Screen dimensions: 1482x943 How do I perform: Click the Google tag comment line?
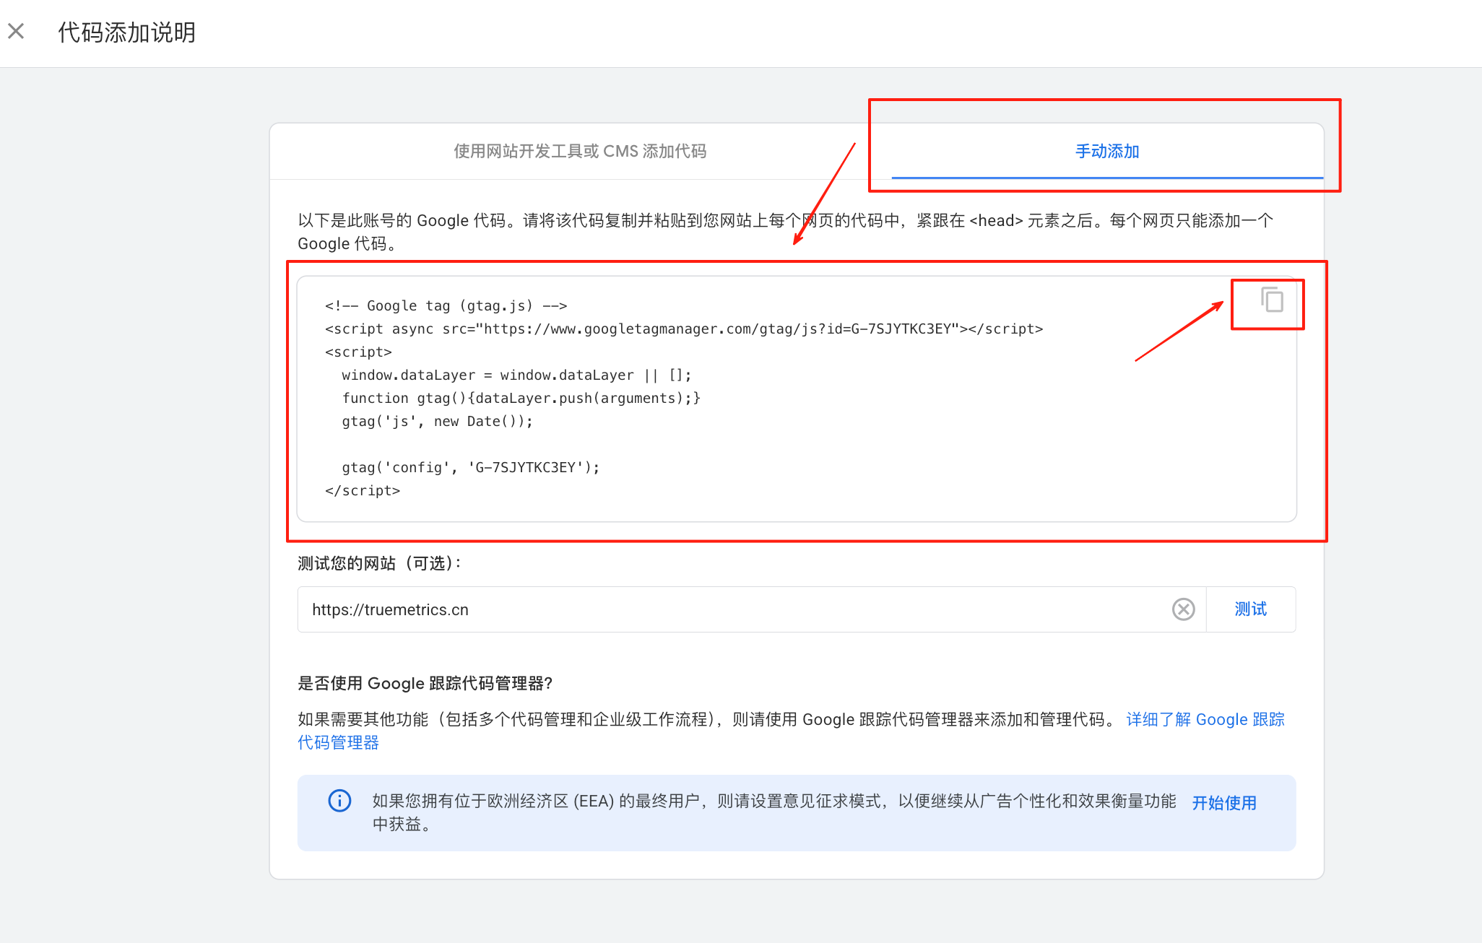446,306
